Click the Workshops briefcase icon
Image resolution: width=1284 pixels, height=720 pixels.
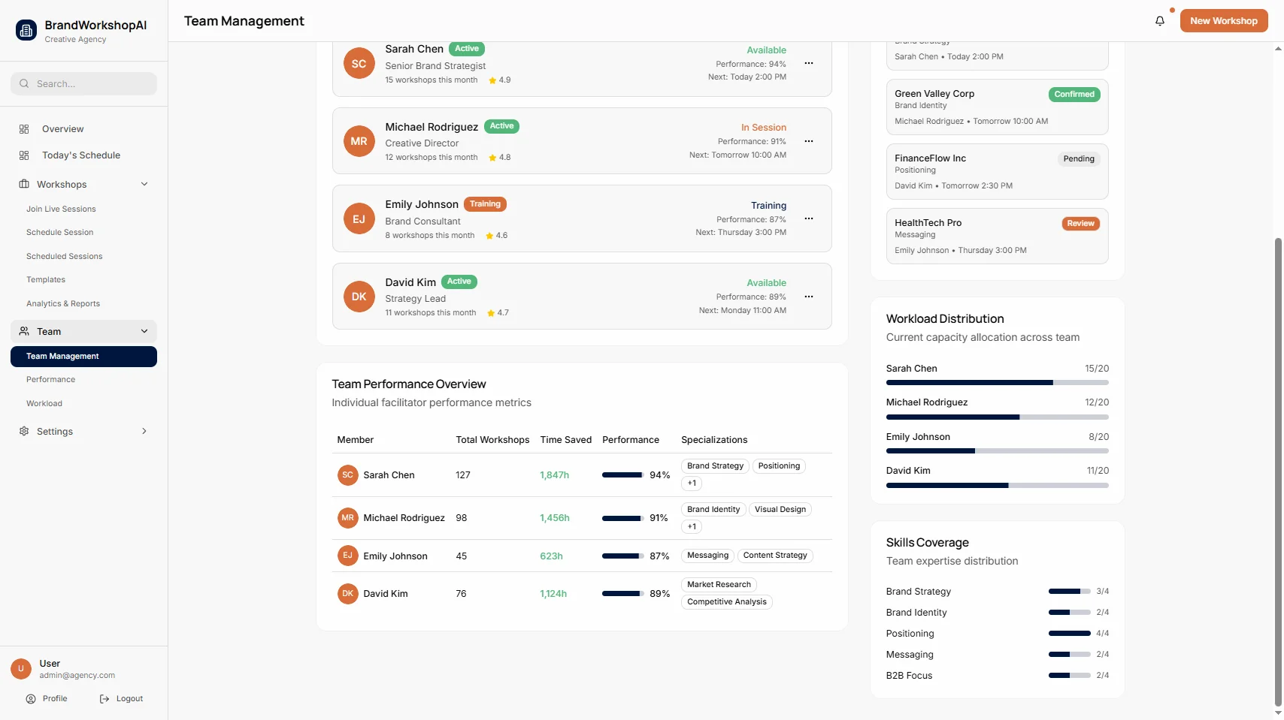(x=23, y=184)
